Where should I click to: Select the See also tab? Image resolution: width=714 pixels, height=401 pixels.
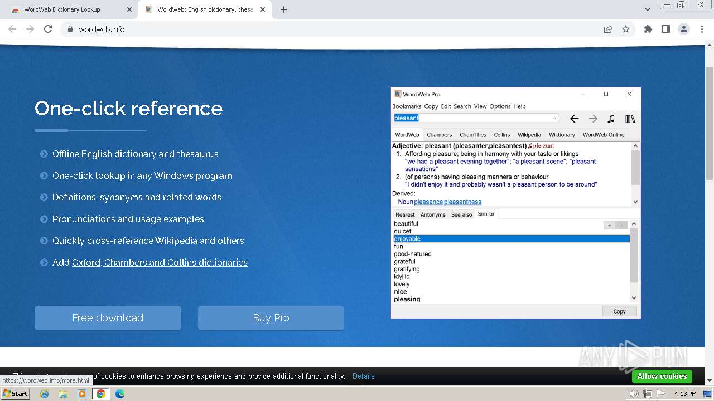click(x=461, y=214)
